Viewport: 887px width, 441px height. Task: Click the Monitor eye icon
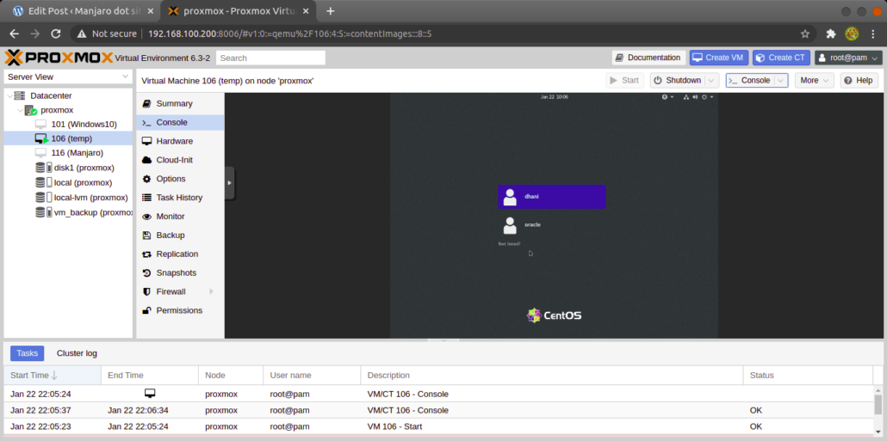coord(146,217)
